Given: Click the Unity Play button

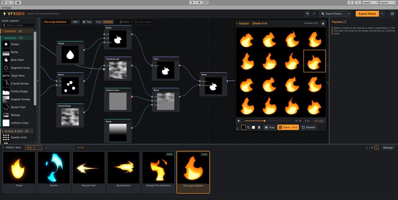Looking at the screenshot, I should coord(192,2).
